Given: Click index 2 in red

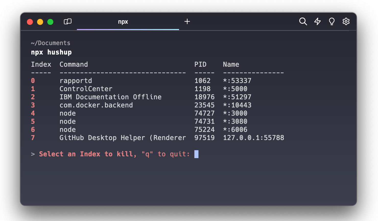Looking at the screenshot, I should (x=33, y=97).
